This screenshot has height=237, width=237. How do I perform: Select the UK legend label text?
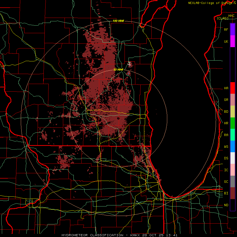point(226,41)
